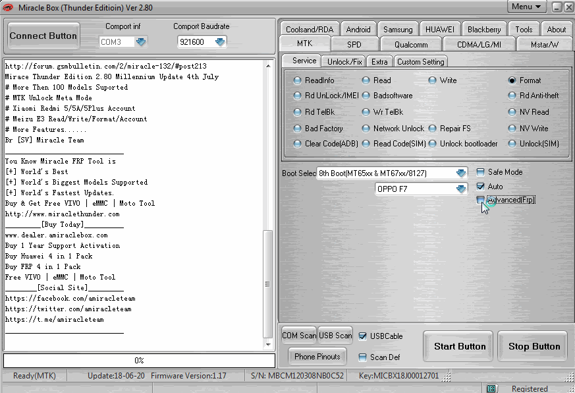Click the log scrollbar down arrow
Screen dimensions: 575x393
click(268, 344)
